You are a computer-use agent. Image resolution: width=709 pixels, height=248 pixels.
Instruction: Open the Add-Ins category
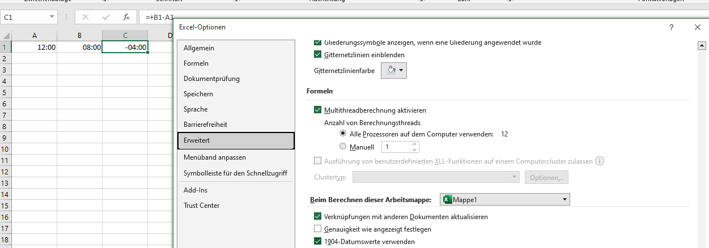236,190
